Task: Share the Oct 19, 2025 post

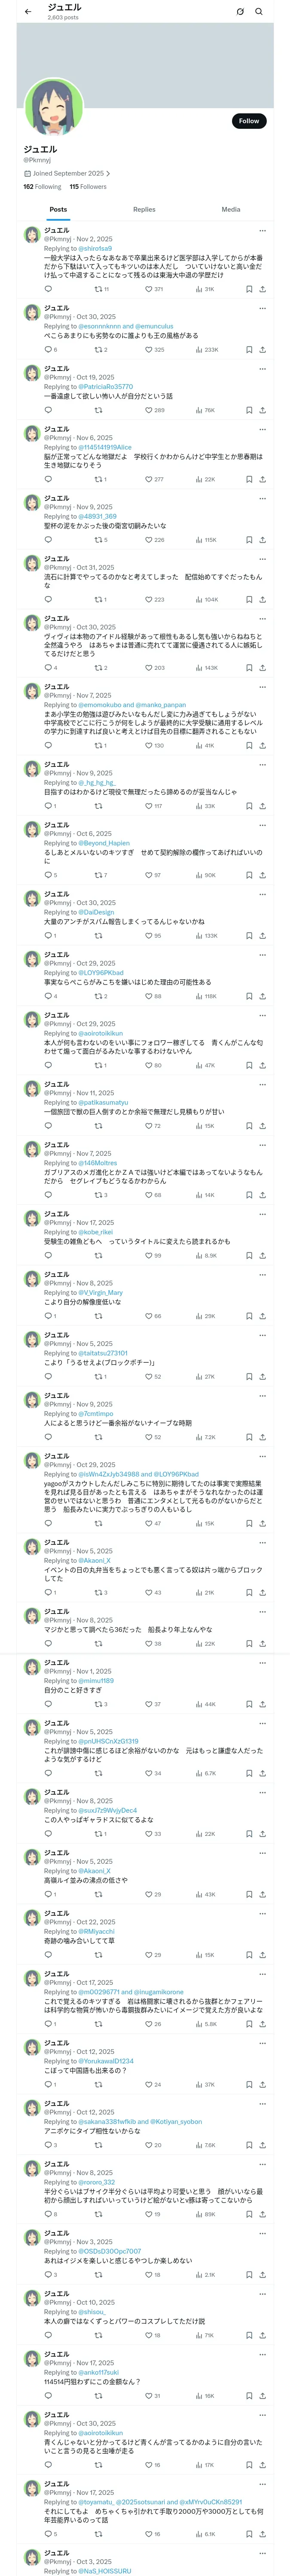Action: 262,410
